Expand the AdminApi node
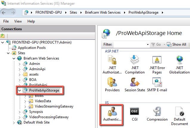The width and height of the screenshot is (190, 128). point(19,69)
